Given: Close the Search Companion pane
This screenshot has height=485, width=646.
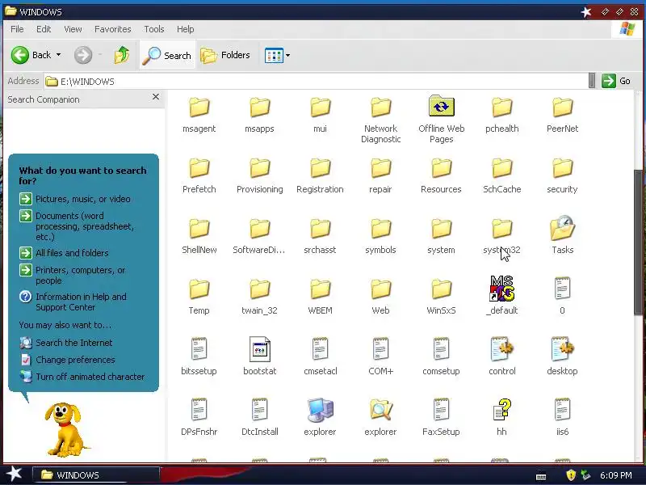Looking at the screenshot, I should tap(156, 97).
